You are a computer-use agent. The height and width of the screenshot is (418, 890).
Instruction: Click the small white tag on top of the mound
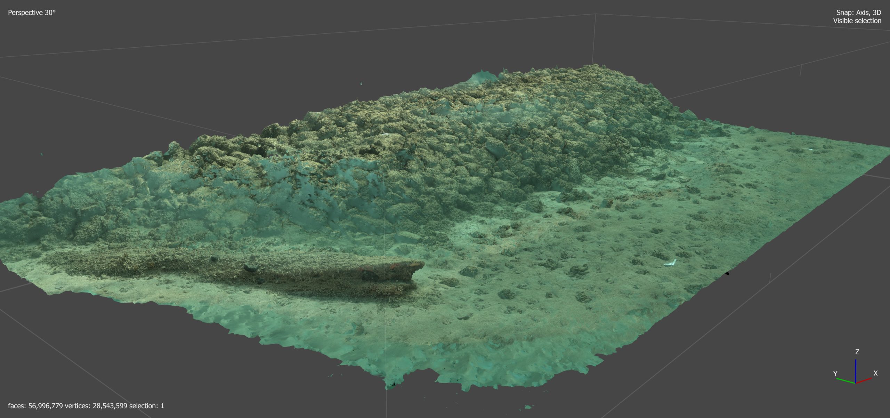tap(606, 83)
